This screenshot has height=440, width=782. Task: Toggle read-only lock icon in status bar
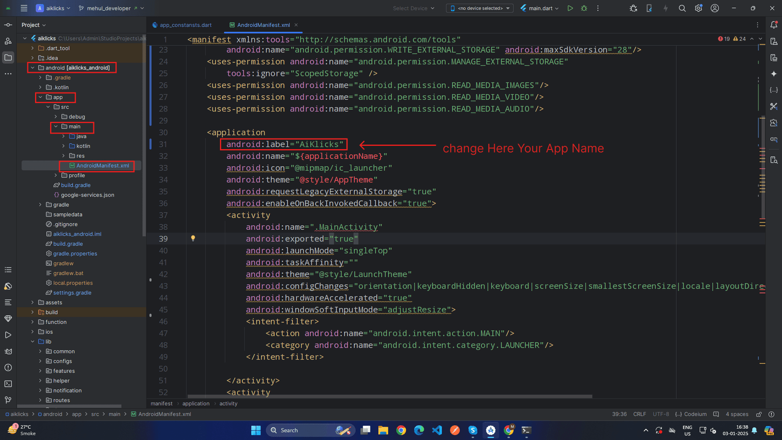coord(759,414)
